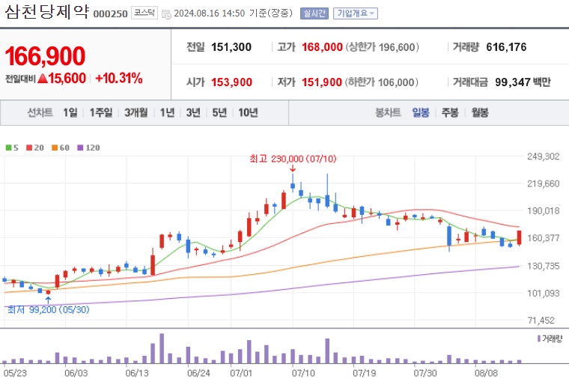Click the 상한가 196,600 text

pyautogui.click(x=382, y=47)
